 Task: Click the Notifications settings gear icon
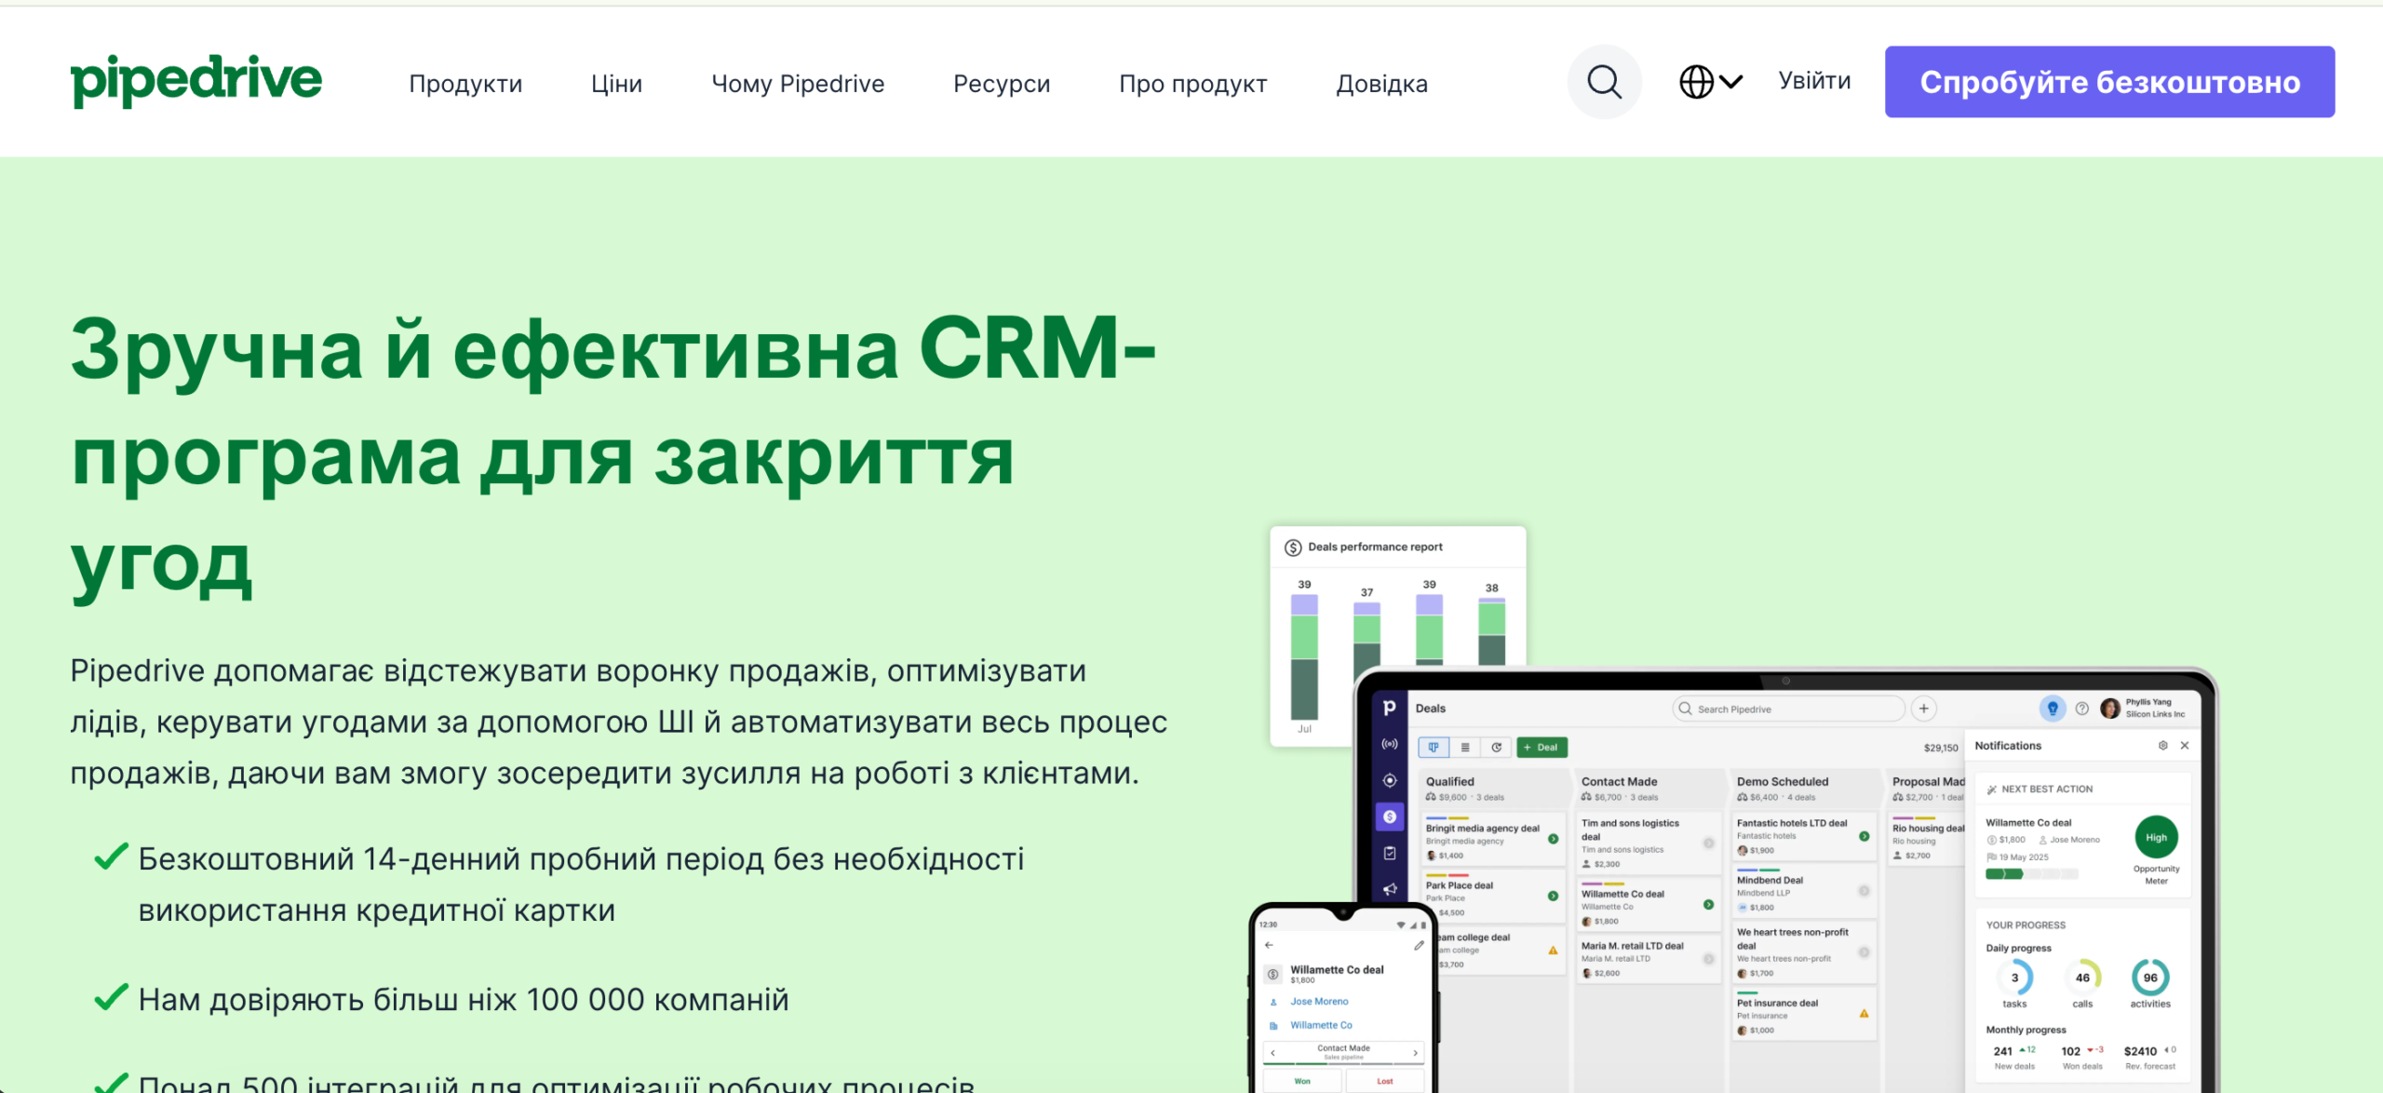[x=2162, y=746]
